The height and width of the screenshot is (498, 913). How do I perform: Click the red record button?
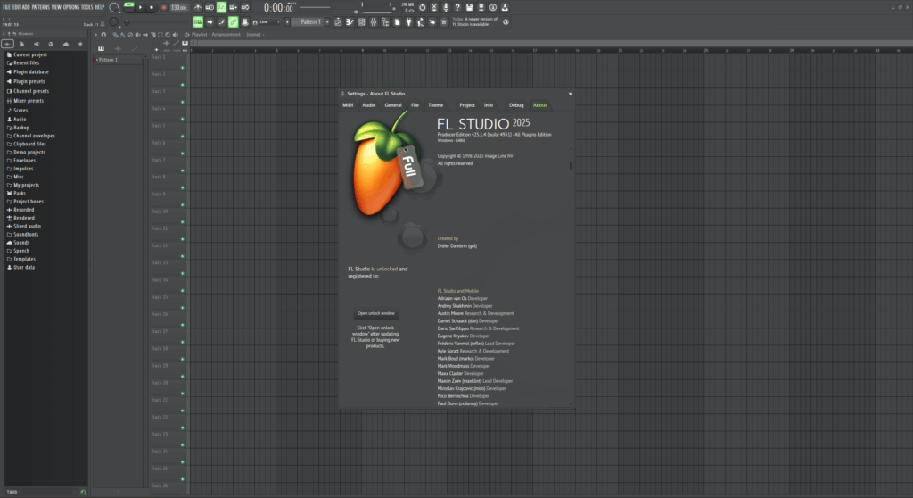pyautogui.click(x=164, y=7)
